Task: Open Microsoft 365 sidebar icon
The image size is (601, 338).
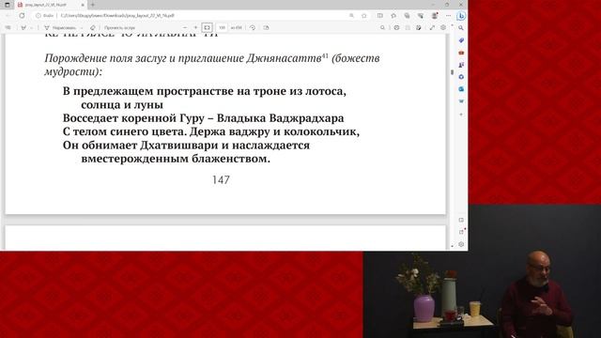Action: click(x=461, y=77)
